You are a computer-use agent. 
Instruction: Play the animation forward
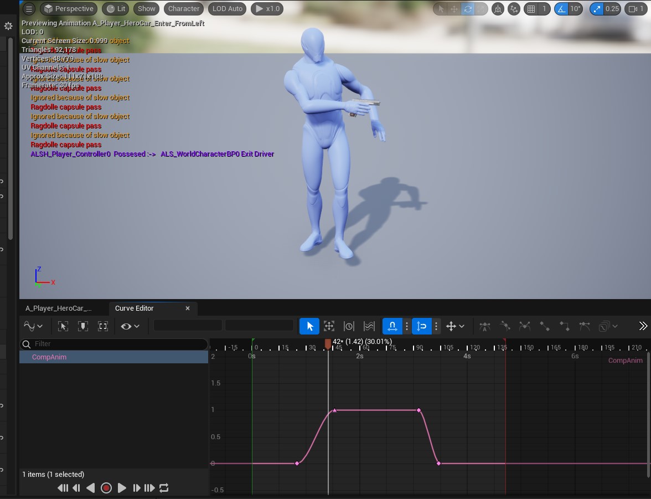(x=122, y=488)
